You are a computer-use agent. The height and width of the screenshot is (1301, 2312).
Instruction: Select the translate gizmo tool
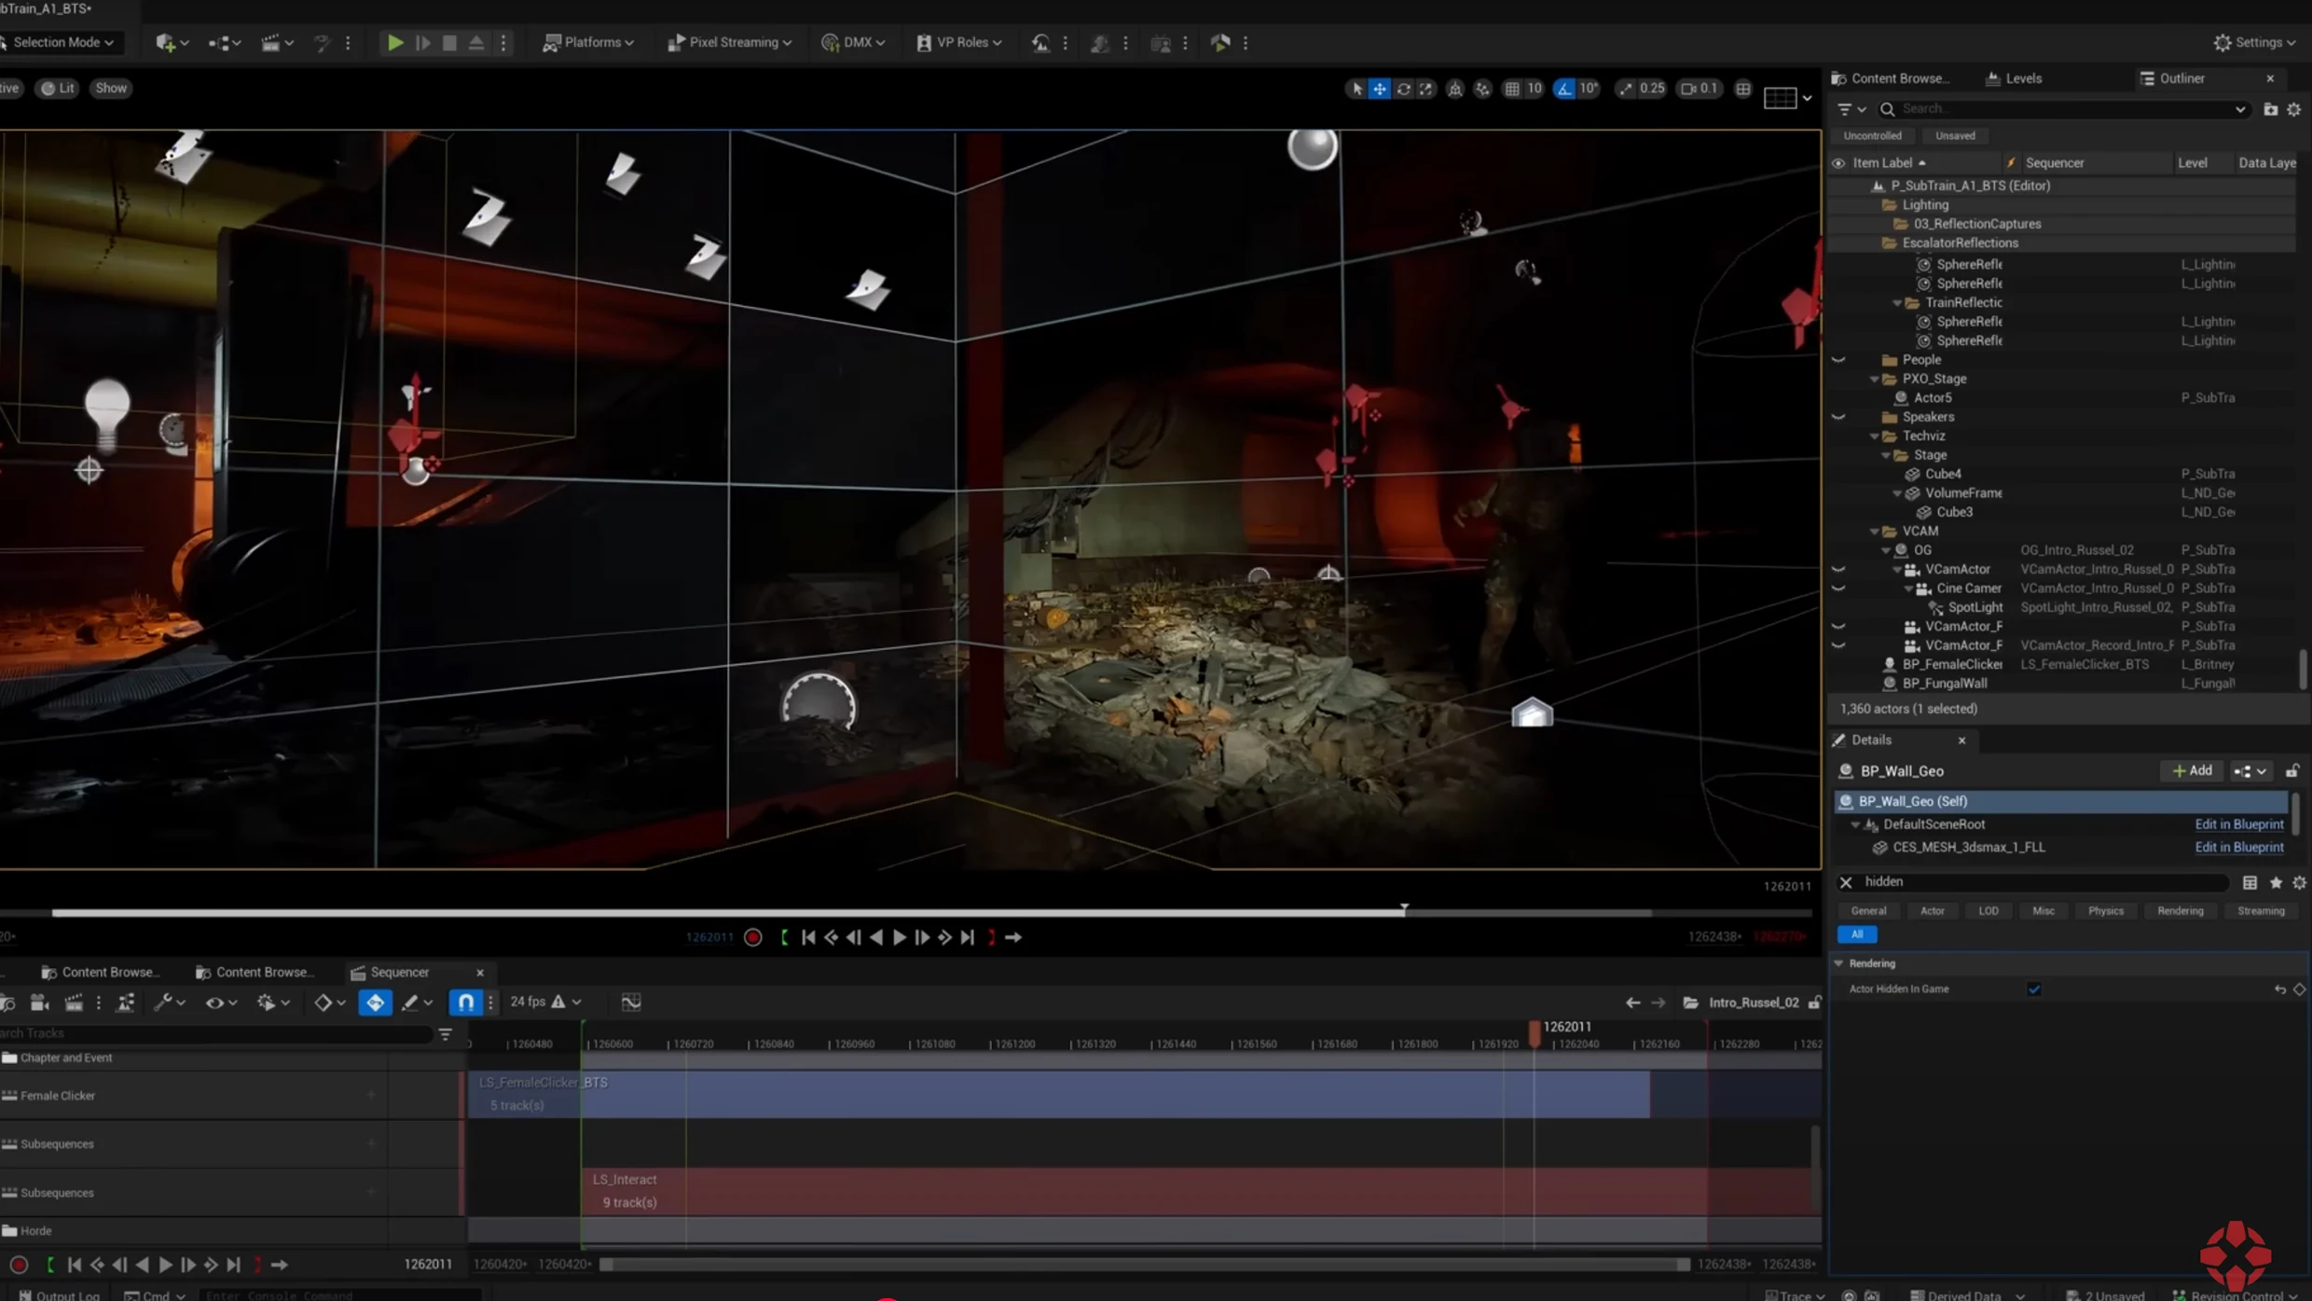[x=1379, y=89]
